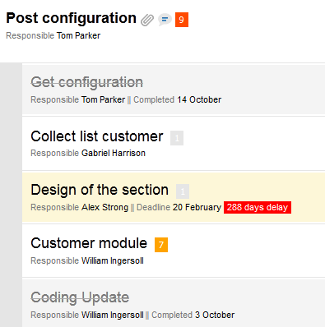Open the Design of the section task

[x=100, y=190]
